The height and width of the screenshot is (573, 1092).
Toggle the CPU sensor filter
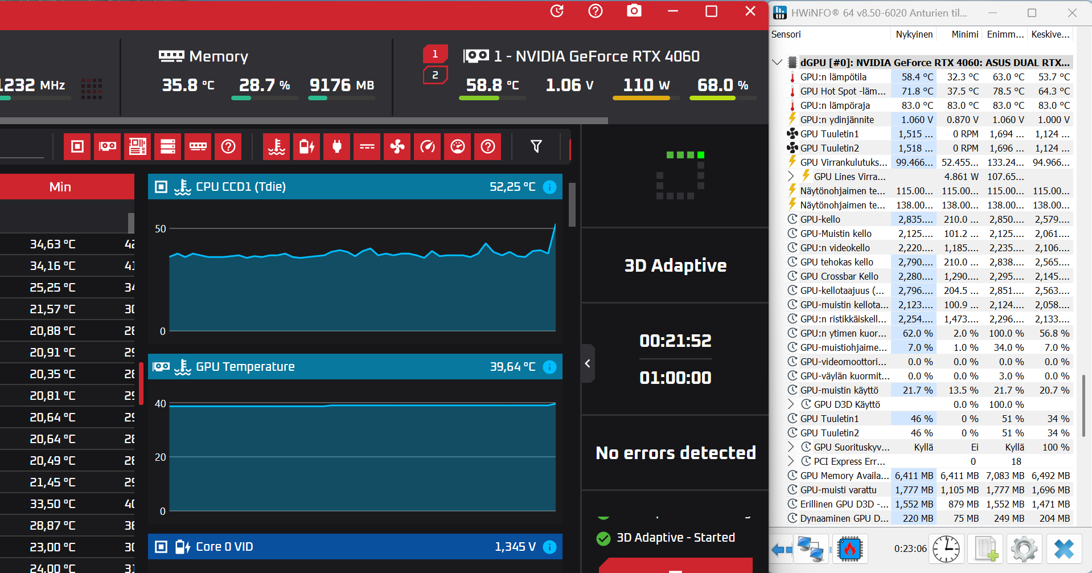tap(77, 147)
